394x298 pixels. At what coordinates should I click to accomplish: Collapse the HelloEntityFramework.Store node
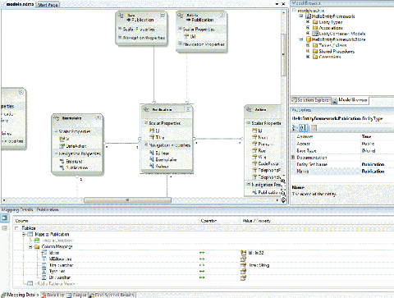click(x=301, y=39)
